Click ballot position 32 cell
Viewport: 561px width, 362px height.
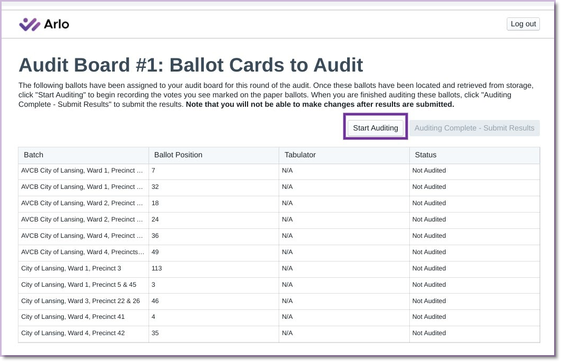[x=213, y=187]
